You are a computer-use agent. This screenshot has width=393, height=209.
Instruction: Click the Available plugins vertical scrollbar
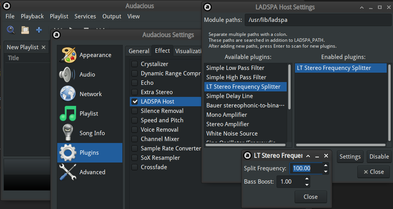click(x=289, y=87)
